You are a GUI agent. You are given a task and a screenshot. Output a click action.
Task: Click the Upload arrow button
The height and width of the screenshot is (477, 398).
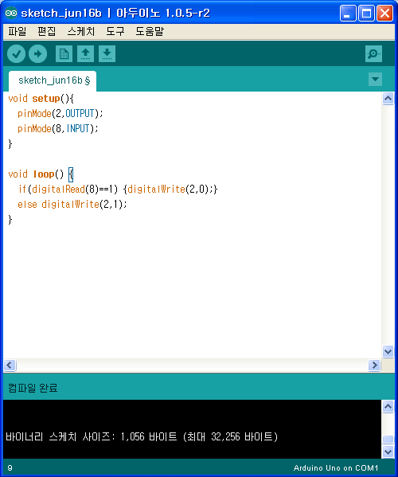coord(37,54)
